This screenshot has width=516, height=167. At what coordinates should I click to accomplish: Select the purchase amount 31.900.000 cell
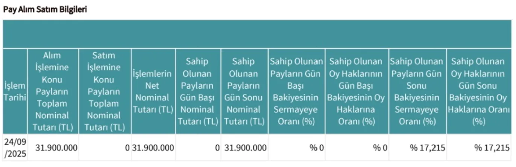(x=53, y=148)
